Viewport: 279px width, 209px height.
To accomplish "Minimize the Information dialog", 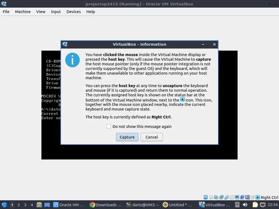I will 203,44.
